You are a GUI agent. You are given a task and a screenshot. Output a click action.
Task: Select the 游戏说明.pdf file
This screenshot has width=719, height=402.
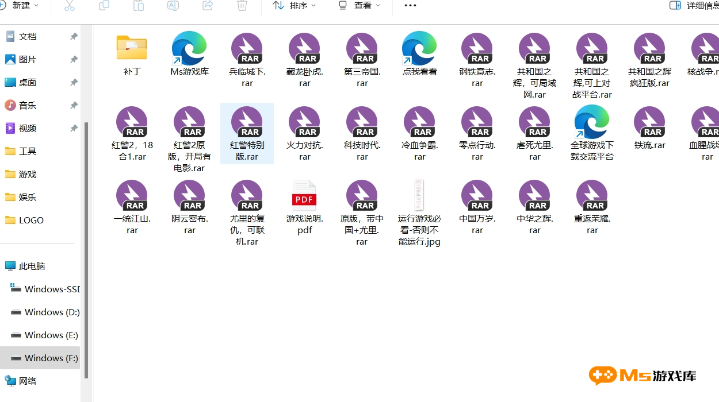coord(304,196)
